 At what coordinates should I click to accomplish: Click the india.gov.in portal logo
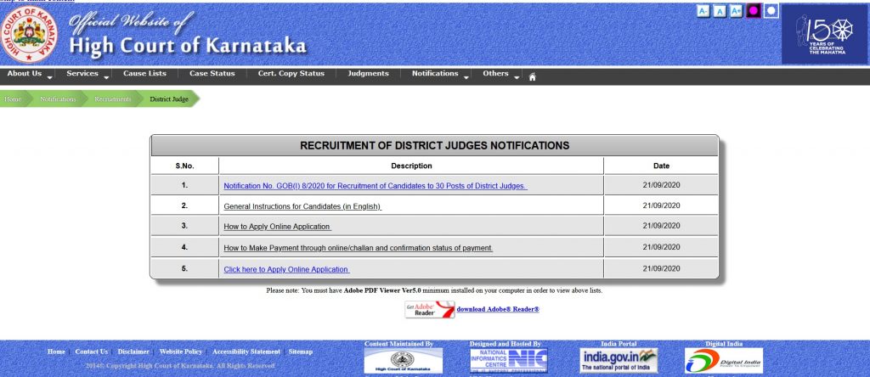tap(619, 361)
